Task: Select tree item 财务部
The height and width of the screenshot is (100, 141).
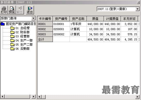Action: click(25, 32)
